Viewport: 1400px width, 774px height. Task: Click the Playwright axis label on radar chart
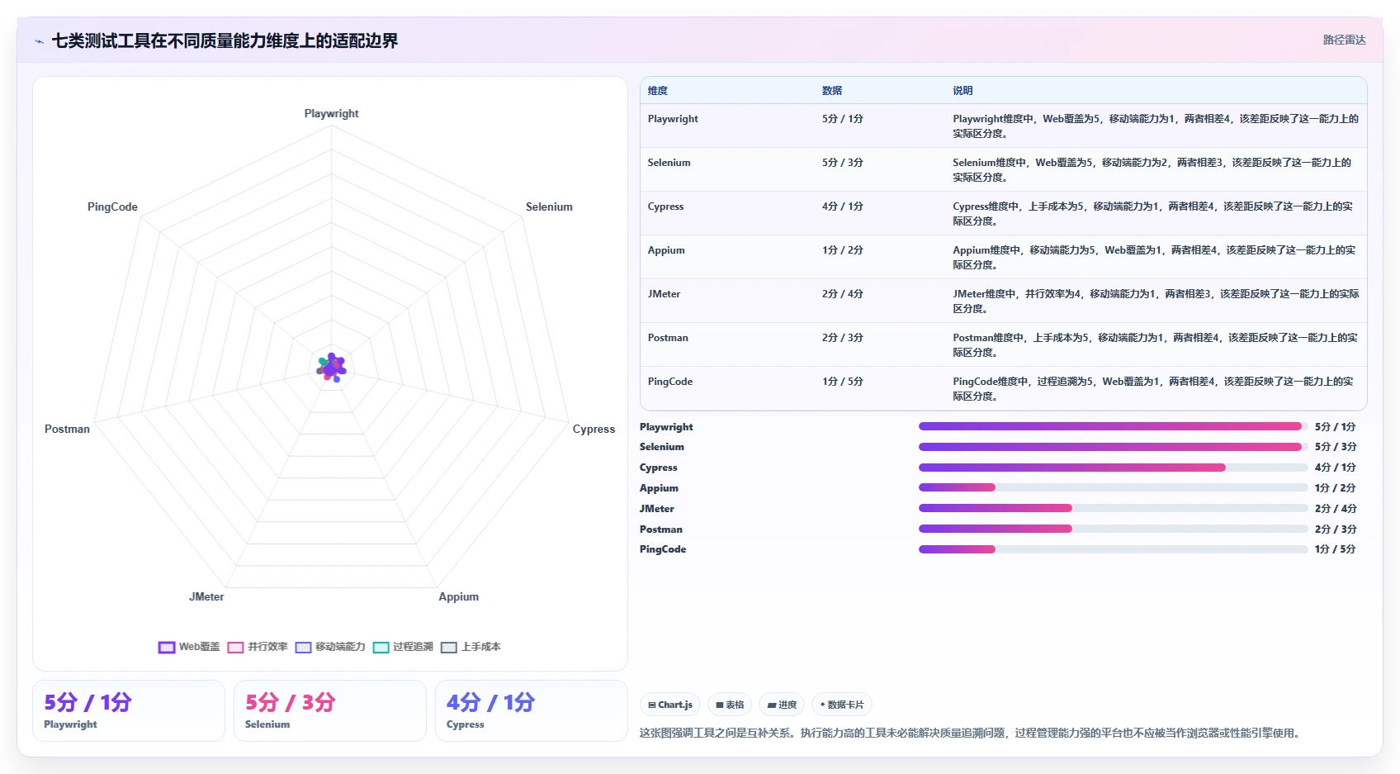[x=331, y=113]
